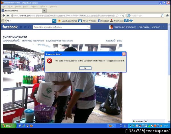Open Privacy Protector toolbar item
This screenshot has height=134, width=171.
(x=87, y=21)
